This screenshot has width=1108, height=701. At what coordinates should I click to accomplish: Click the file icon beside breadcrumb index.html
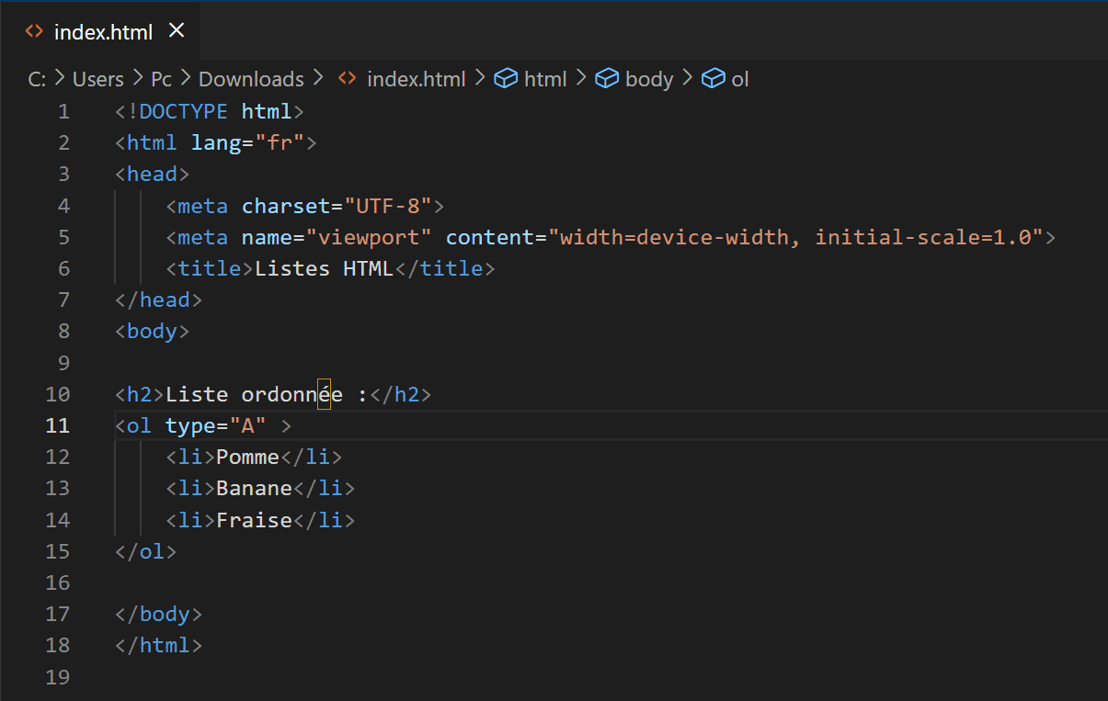click(x=347, y=79)
